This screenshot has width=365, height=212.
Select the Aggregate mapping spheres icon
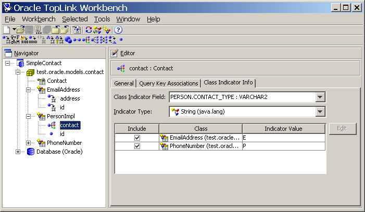click(x=68, y=40)
